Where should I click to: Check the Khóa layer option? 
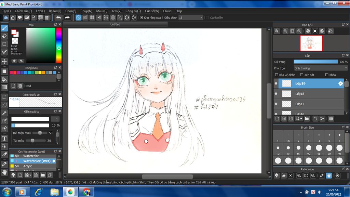(327, 75)
